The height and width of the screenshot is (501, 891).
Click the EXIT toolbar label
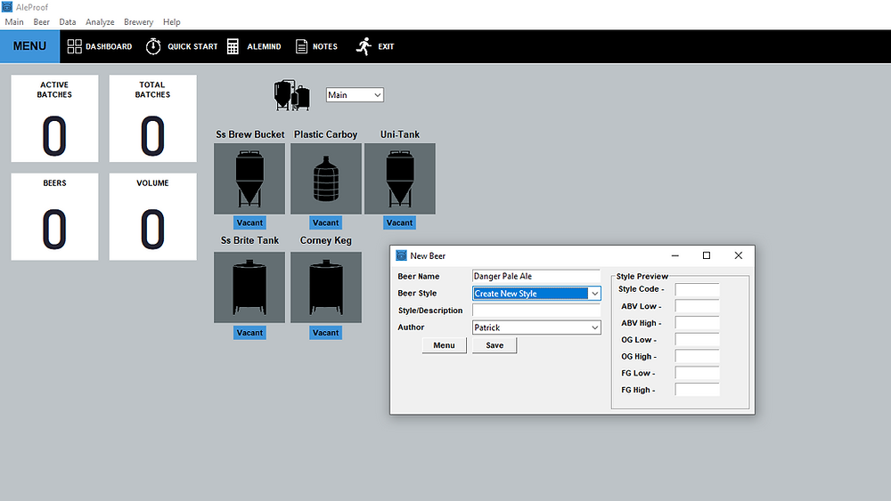(x=386, y=46)
